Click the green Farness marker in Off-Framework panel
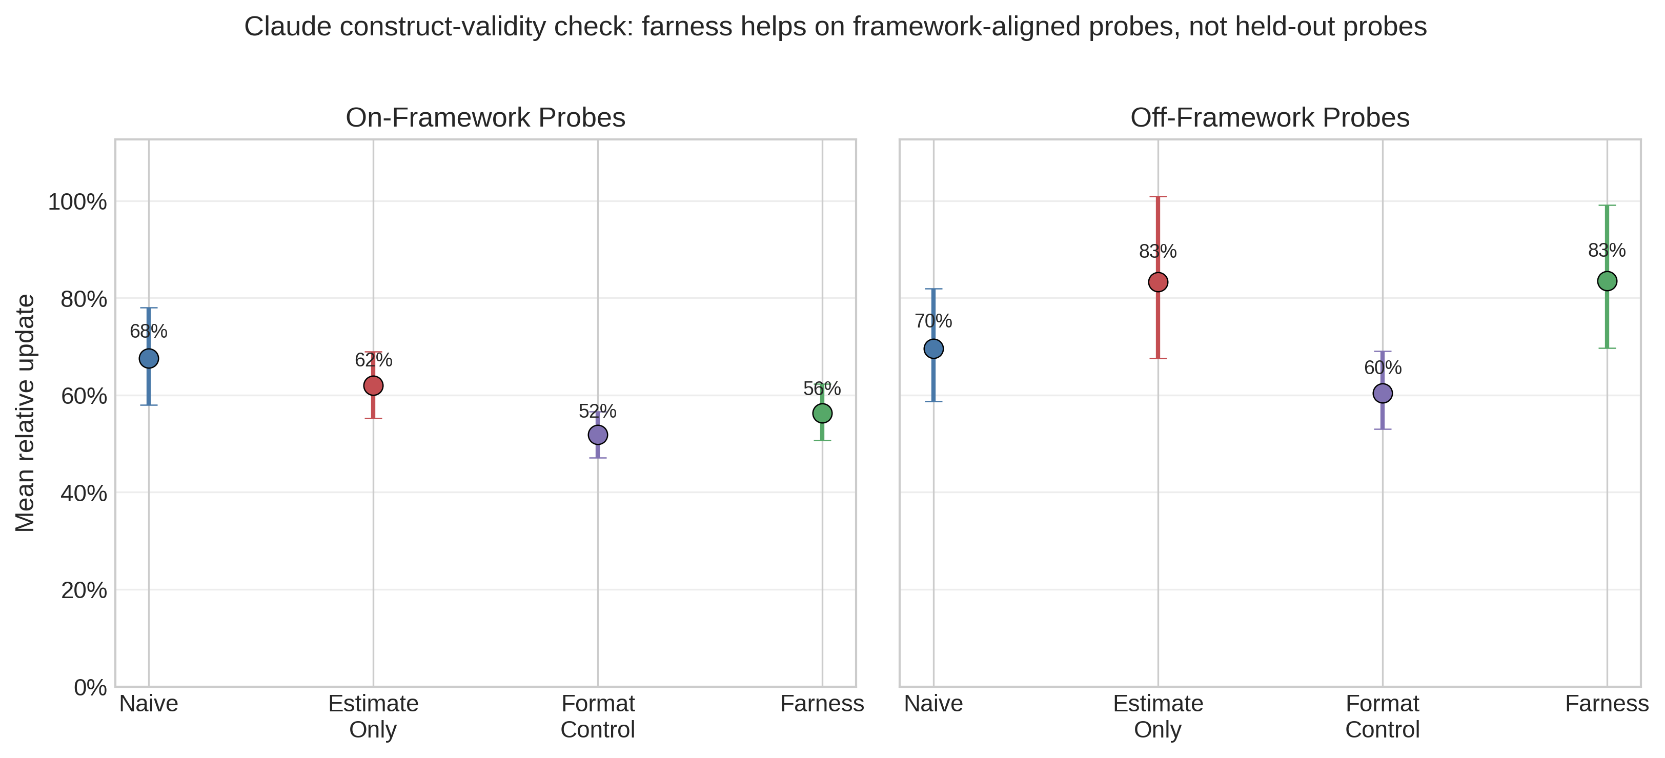The width and height of the screenshot is (1665, 758). coord(1607,281)
